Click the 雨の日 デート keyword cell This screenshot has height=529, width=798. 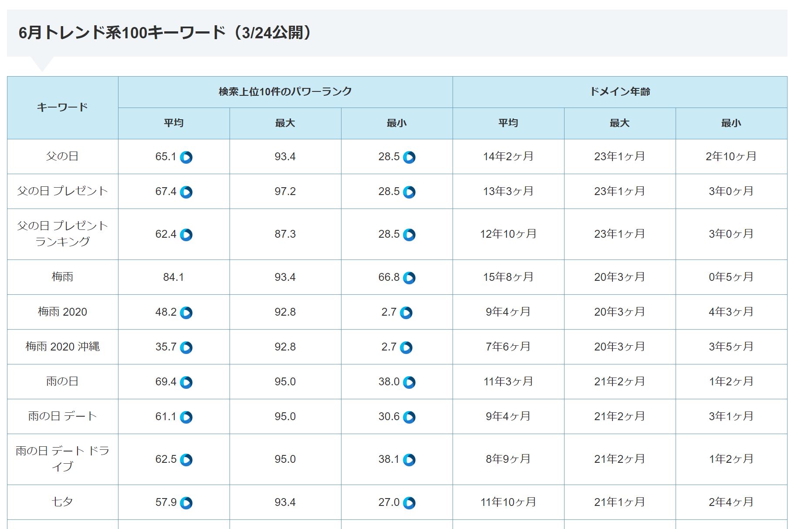coord(62,416)
